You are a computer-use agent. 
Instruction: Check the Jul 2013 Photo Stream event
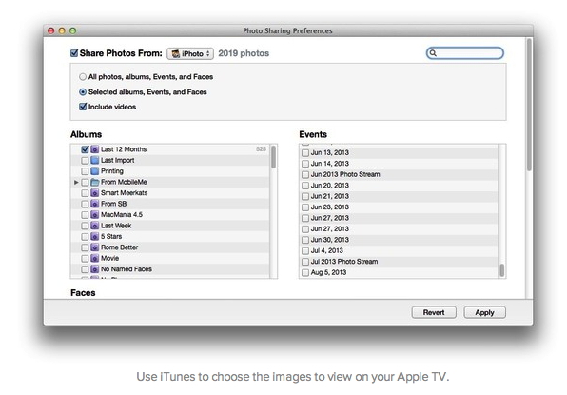tap(305, 262)
